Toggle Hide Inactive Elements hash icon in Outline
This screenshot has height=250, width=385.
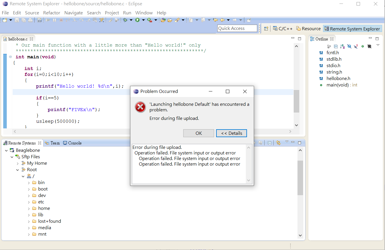(x=369, y=46)
